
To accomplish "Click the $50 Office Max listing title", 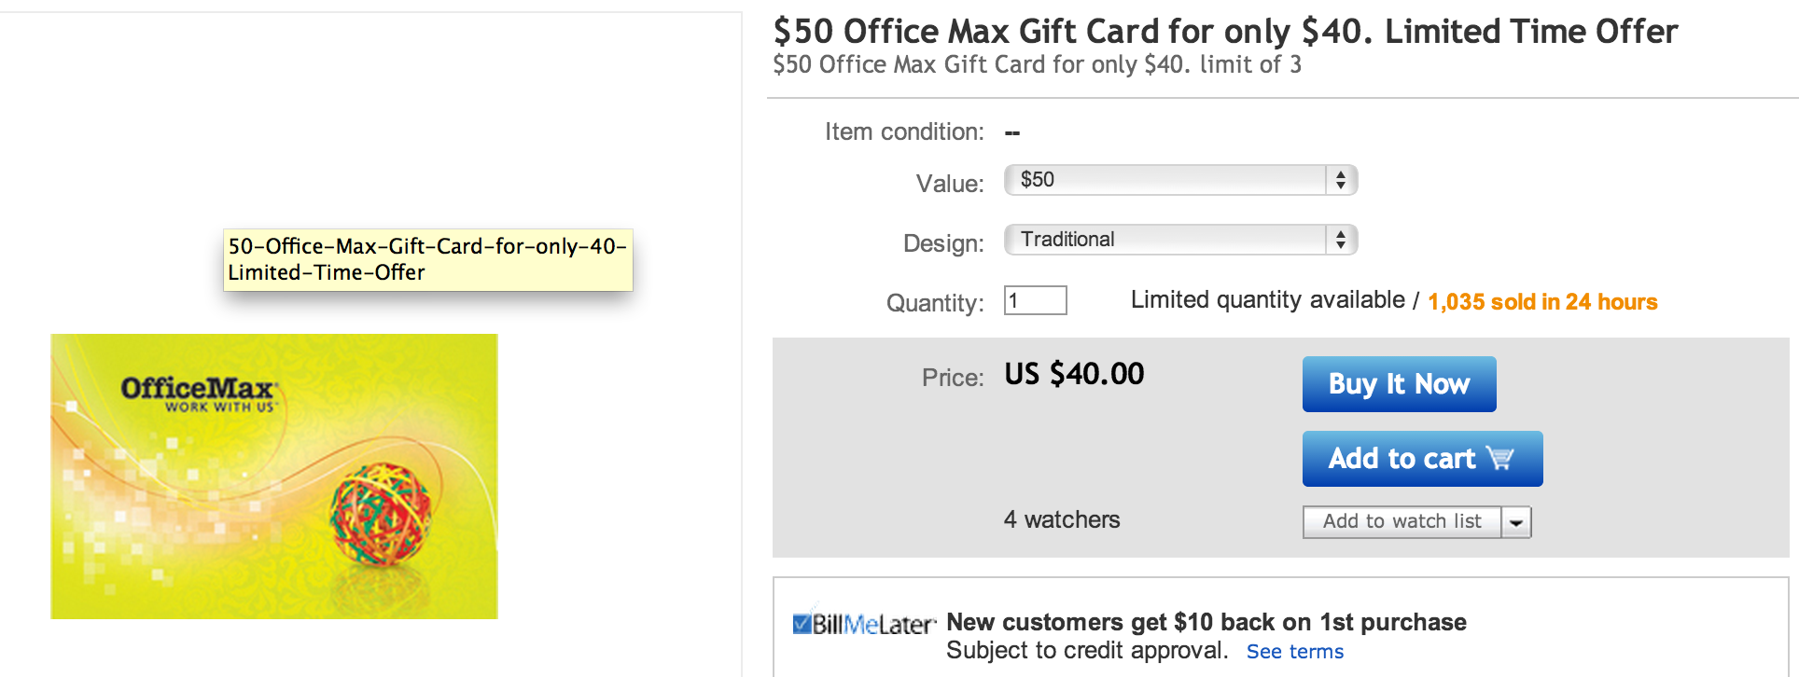I will click(1224, 32).
